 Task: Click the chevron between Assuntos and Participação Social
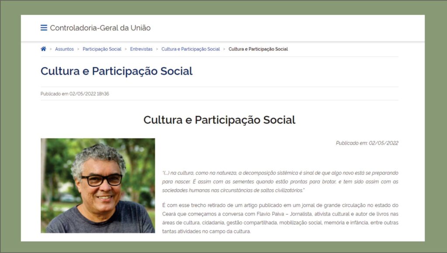(78, 49)
